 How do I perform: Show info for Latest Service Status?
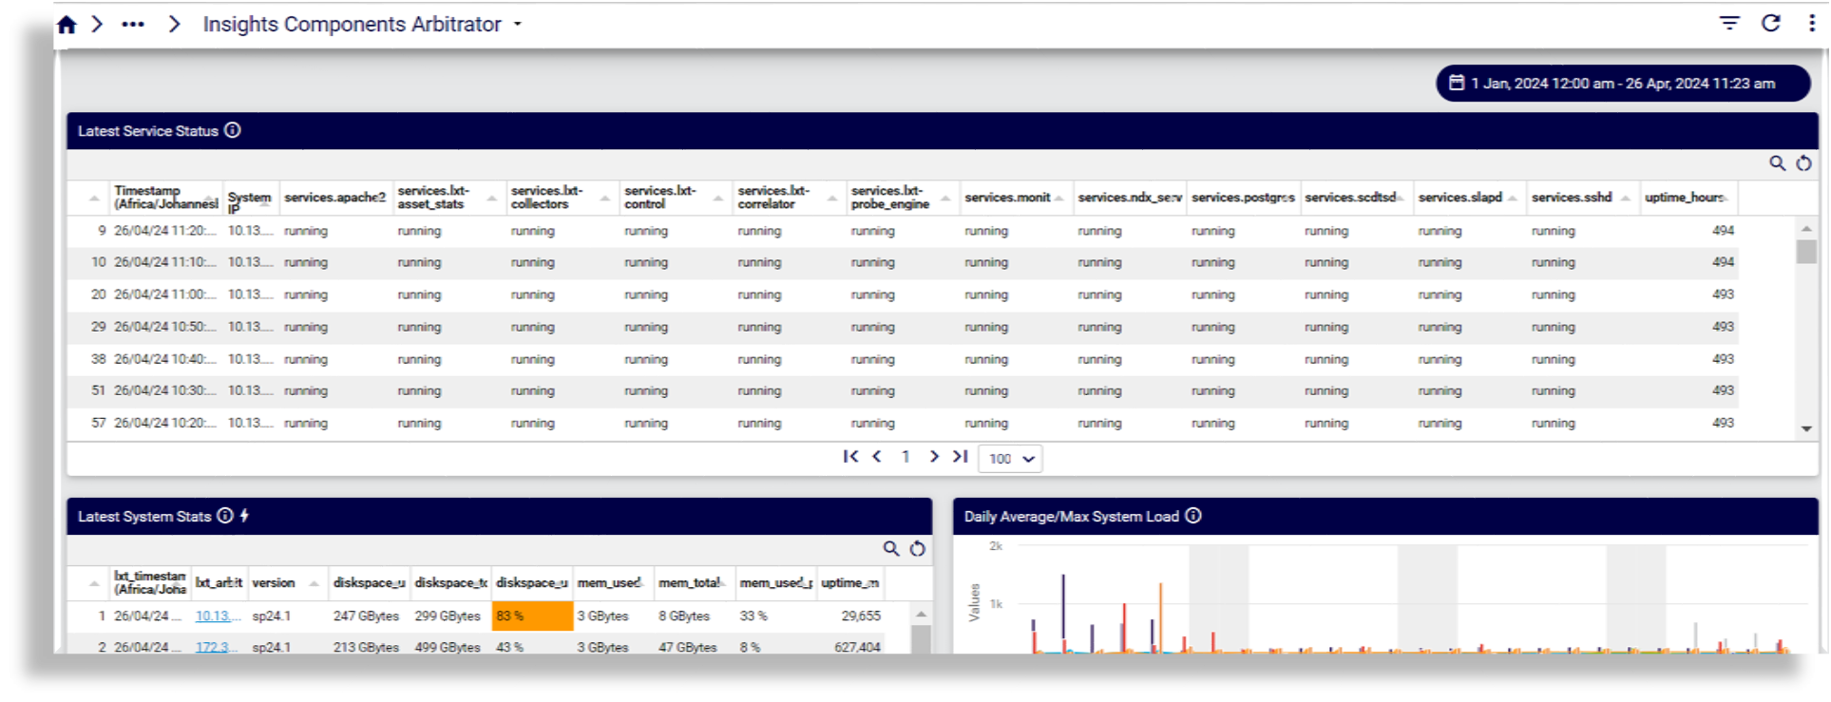pyautogui.click(x=233, y=130)
